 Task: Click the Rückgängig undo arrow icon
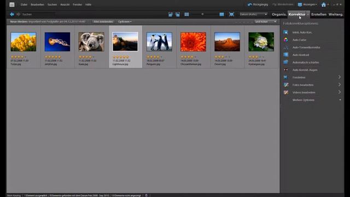click(x=250, y=4)
